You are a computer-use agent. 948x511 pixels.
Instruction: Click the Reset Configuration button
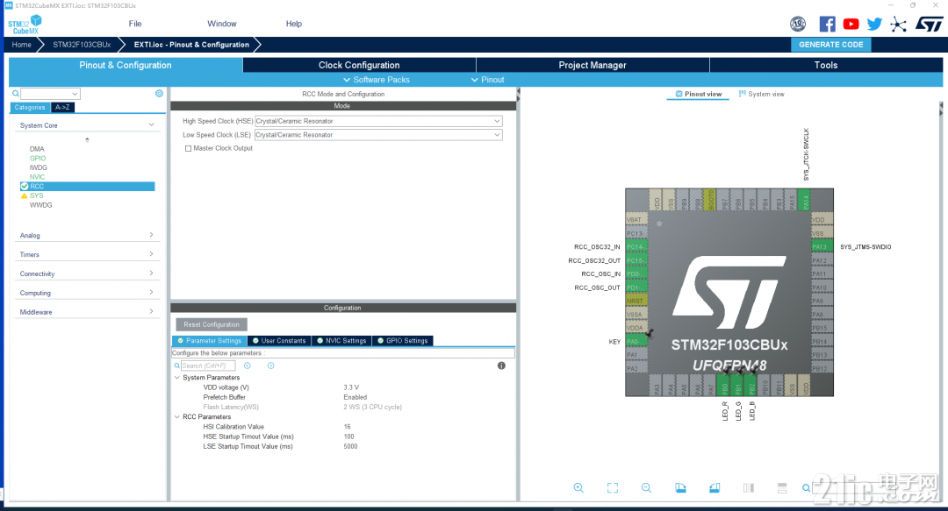click(212, 324)
